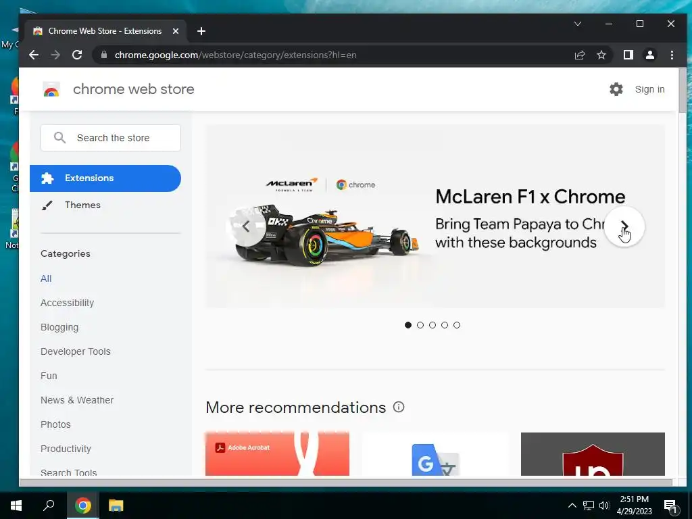Viewport: 692px width, 519px height.
Task: Focus the Search the store field
Action: pyautogui.click(x=111, y=138)
